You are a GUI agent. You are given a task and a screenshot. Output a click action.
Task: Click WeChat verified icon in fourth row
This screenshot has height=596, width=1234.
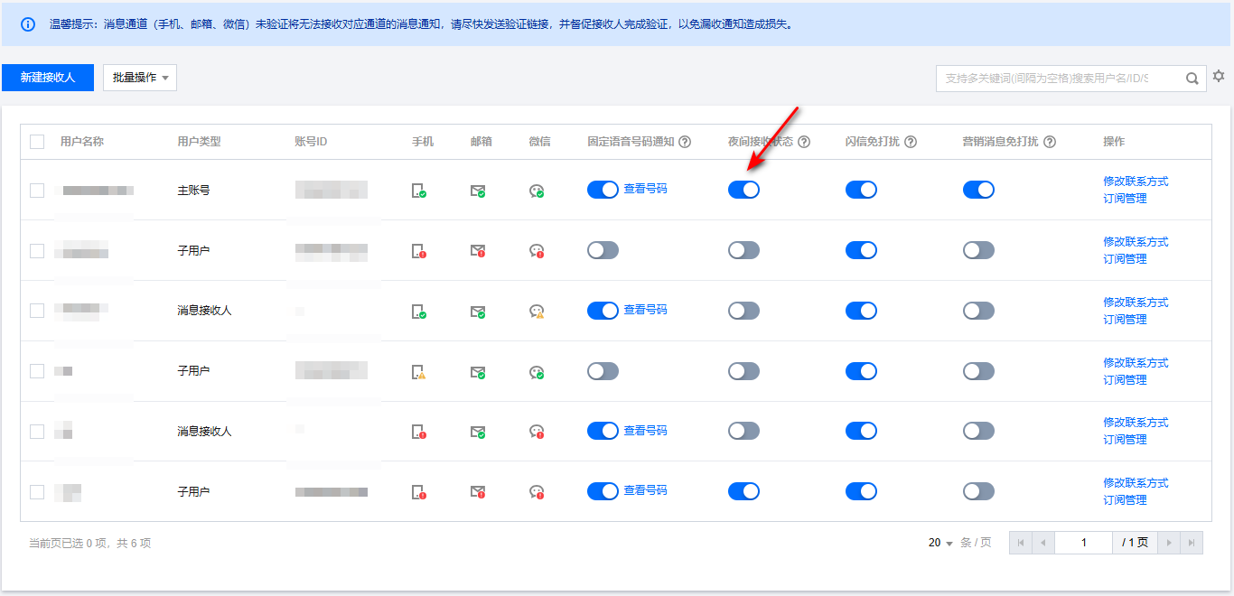[537, 372]
